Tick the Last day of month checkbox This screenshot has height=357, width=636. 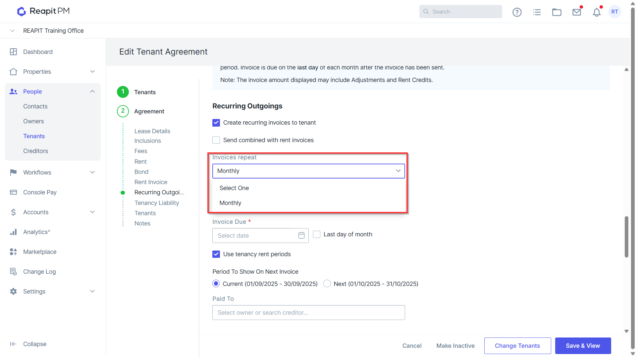tap(317, 234)
